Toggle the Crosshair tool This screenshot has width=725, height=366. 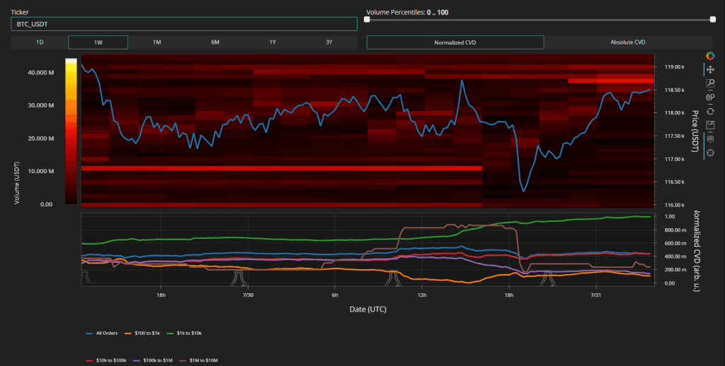710,153
